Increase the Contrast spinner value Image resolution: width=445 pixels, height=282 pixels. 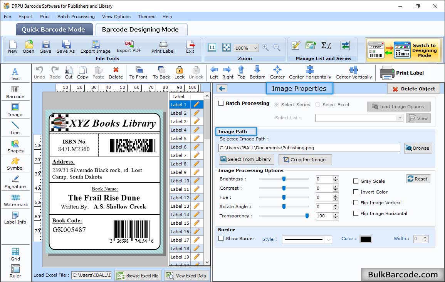(x=336, y=187)
